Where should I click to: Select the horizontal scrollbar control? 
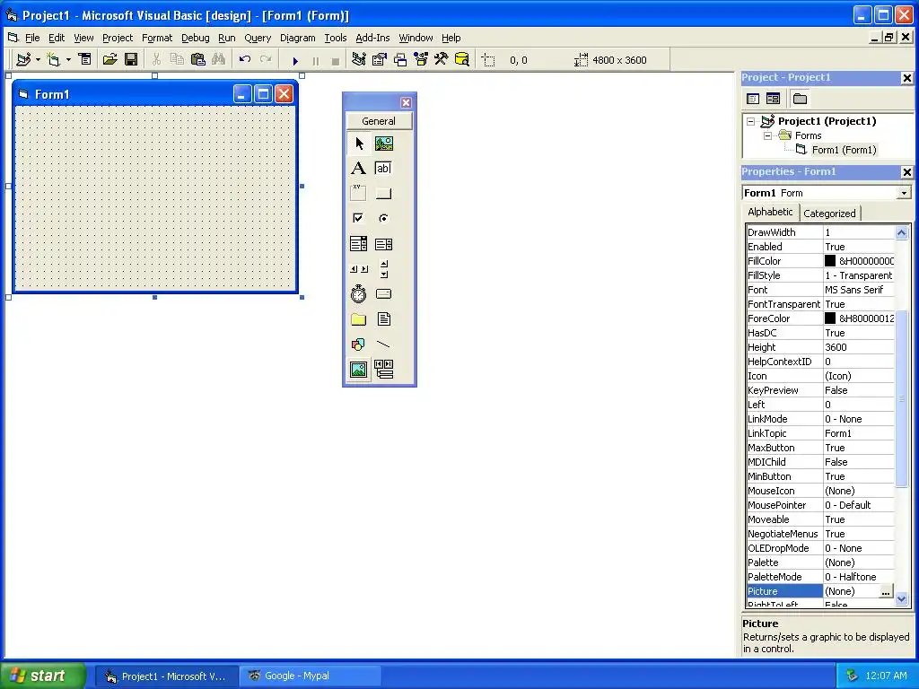tap(359, 269)
